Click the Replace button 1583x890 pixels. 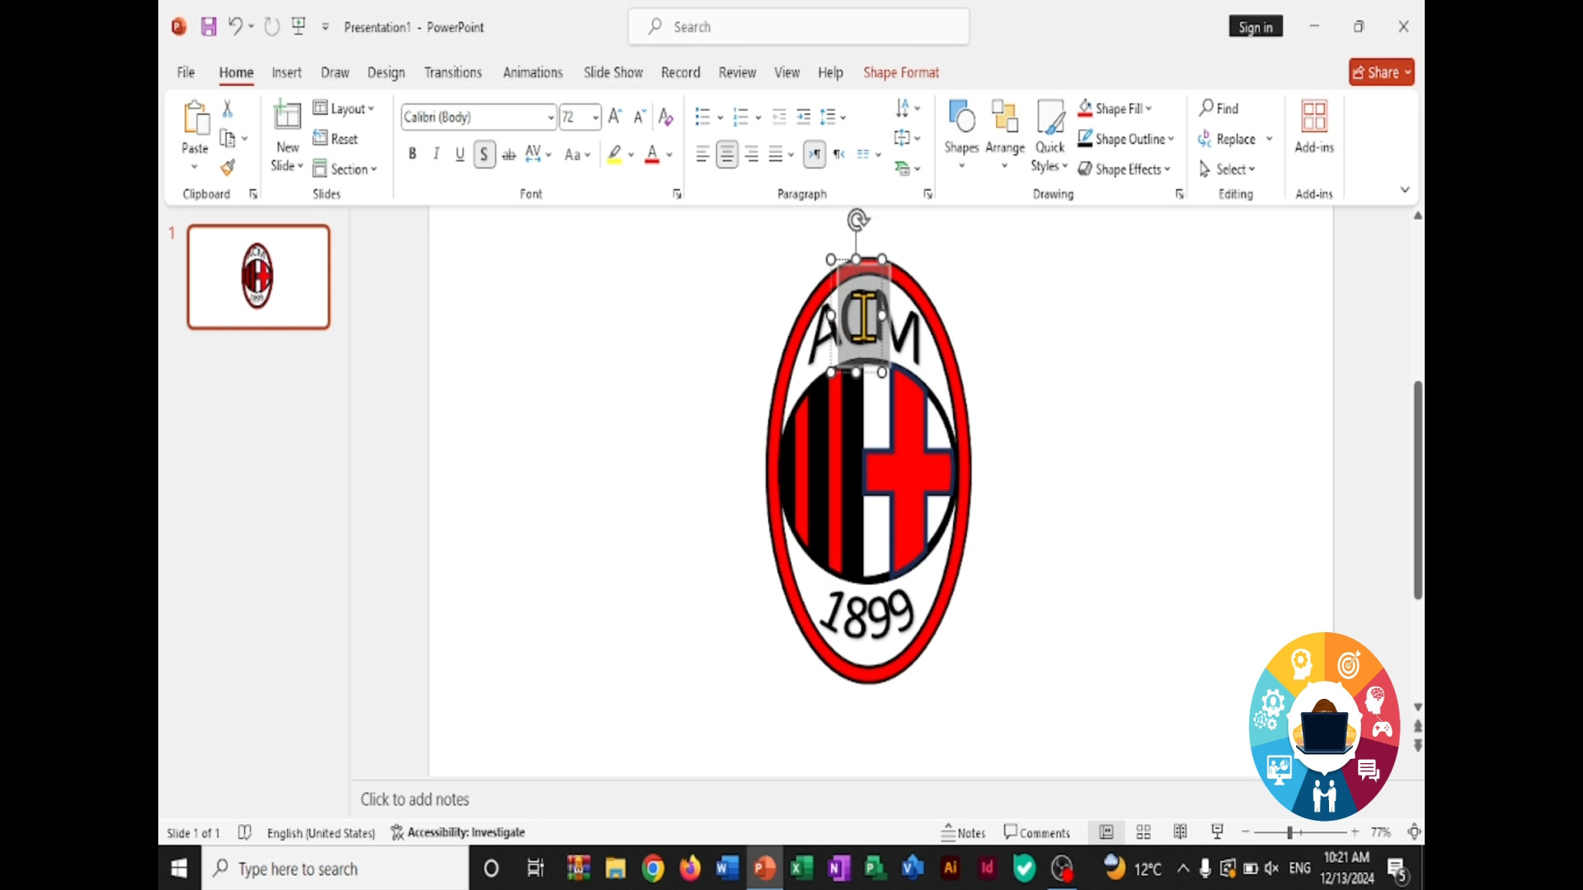[1228, 138]
